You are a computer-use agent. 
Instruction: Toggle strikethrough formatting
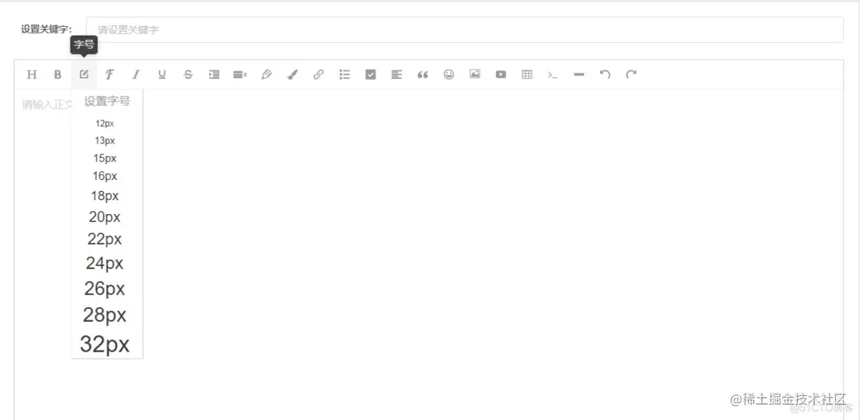click(x=188, y=75)
